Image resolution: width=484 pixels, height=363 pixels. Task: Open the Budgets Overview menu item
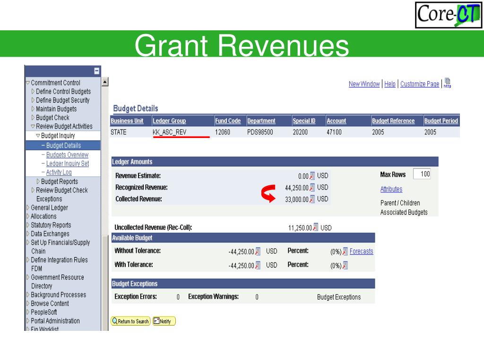pyautogui.click(x=67, y=155)
